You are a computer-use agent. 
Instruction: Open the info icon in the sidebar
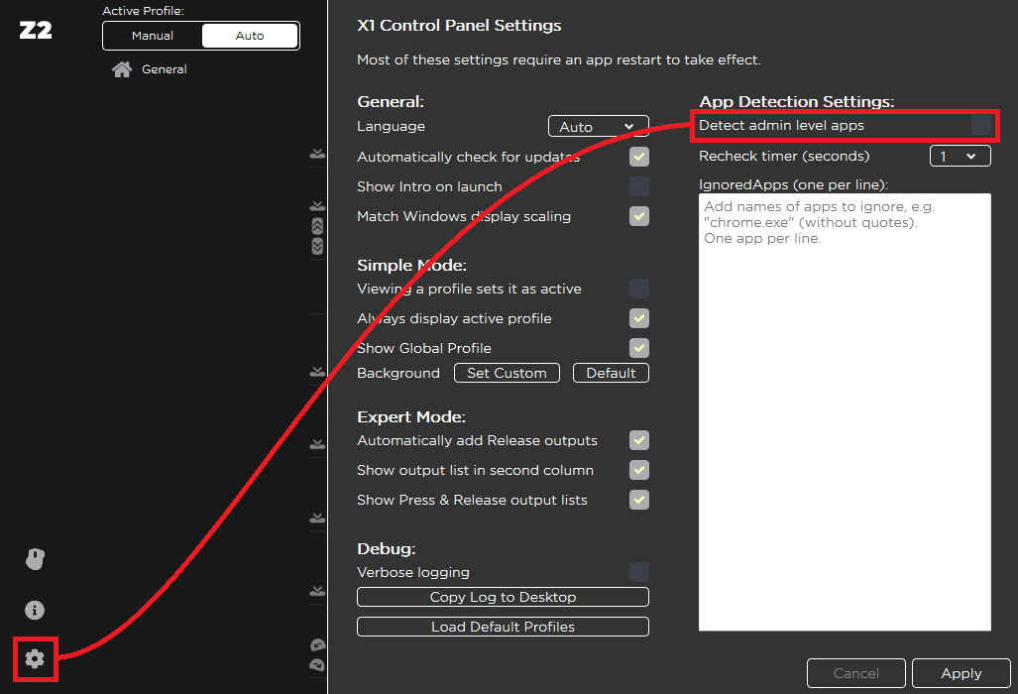[x=35, y=611]
